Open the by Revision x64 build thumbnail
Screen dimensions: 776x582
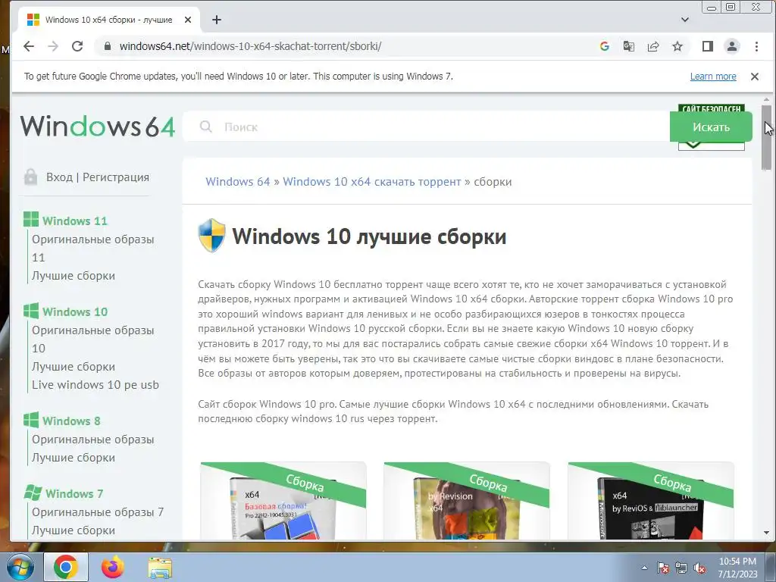(467, 501)
